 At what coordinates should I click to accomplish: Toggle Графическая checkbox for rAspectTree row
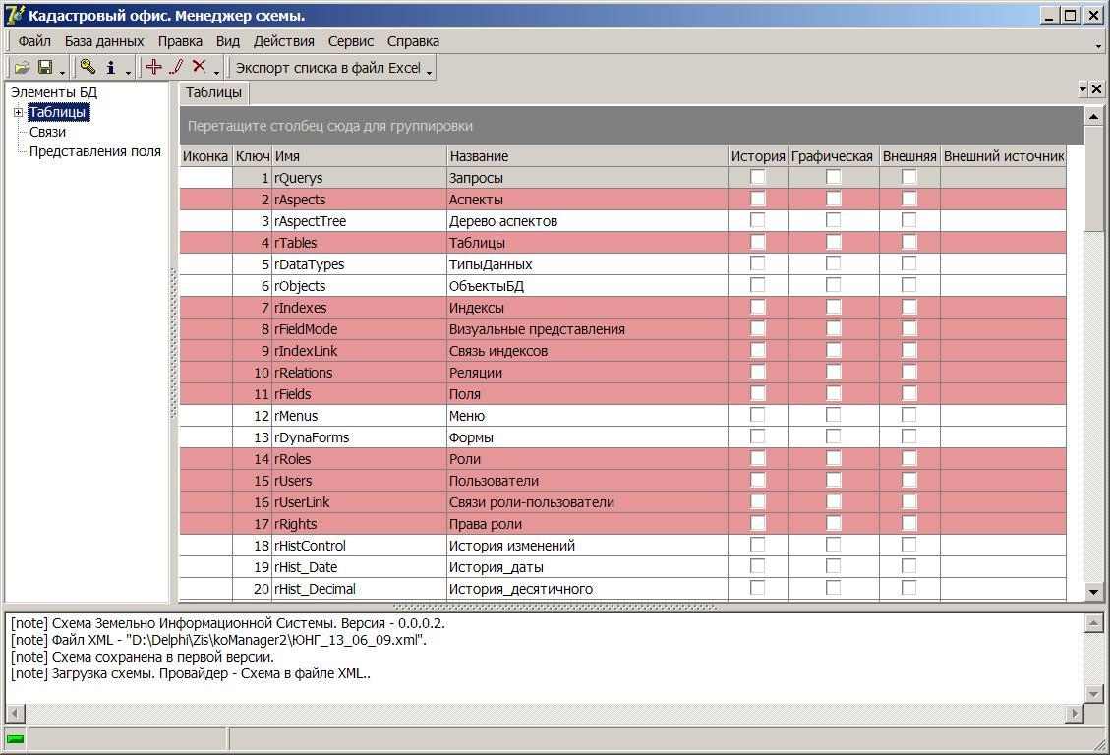pyautogui.click(x=833, y=221)
